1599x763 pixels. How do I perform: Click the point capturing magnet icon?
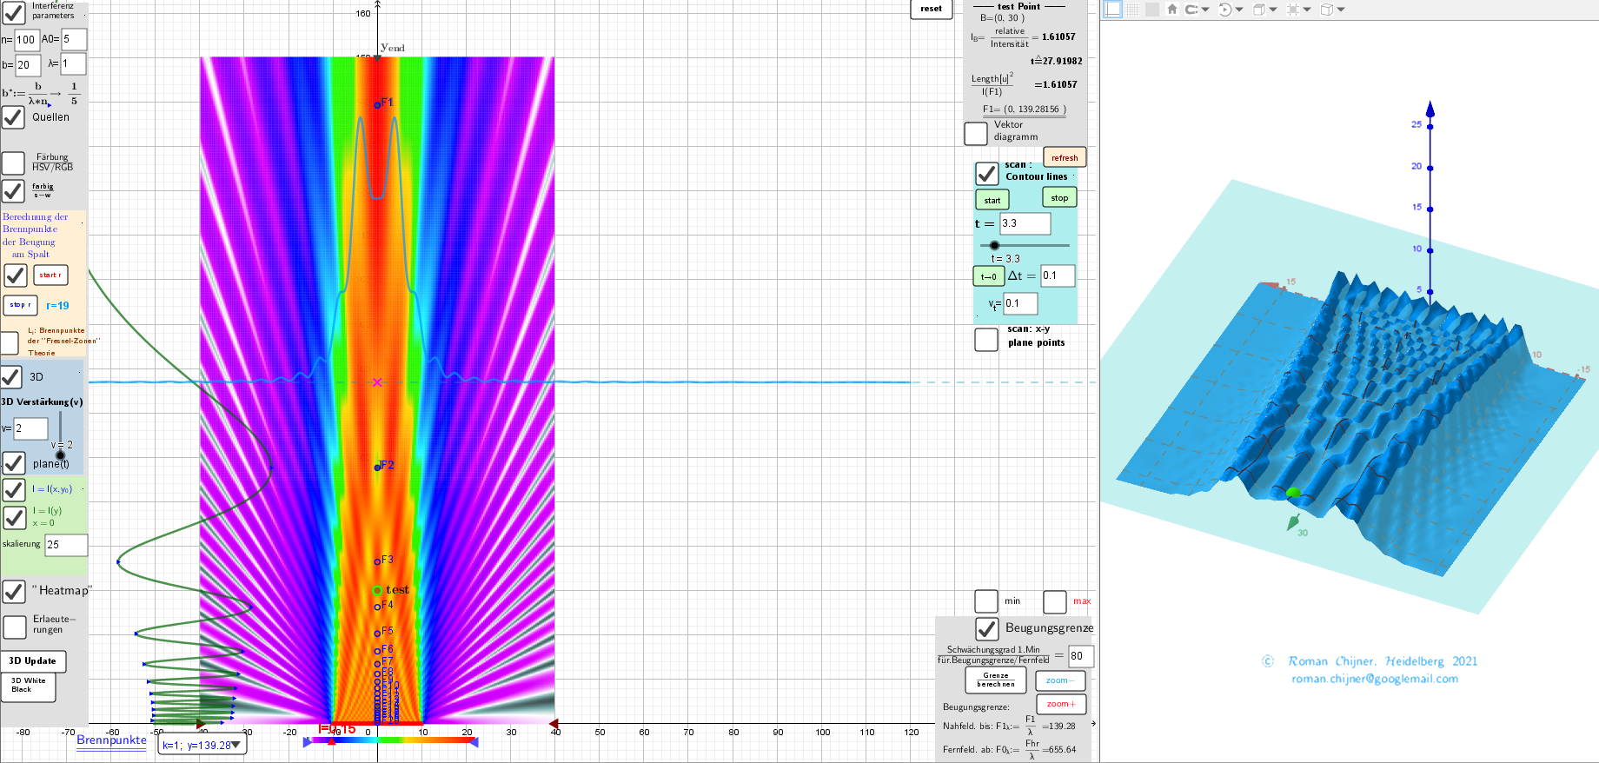(1192, 10)
